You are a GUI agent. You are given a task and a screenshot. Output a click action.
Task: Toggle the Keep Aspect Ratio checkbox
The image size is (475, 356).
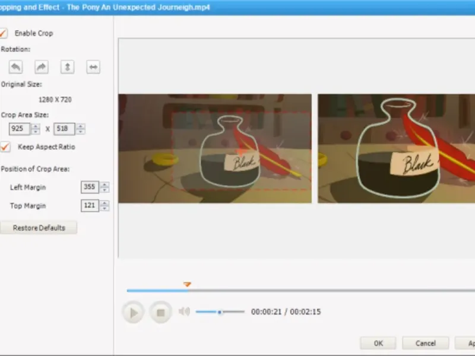[5, 147]
